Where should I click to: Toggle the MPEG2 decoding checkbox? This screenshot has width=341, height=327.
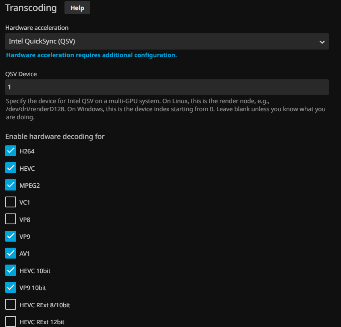tap(11, 185)
